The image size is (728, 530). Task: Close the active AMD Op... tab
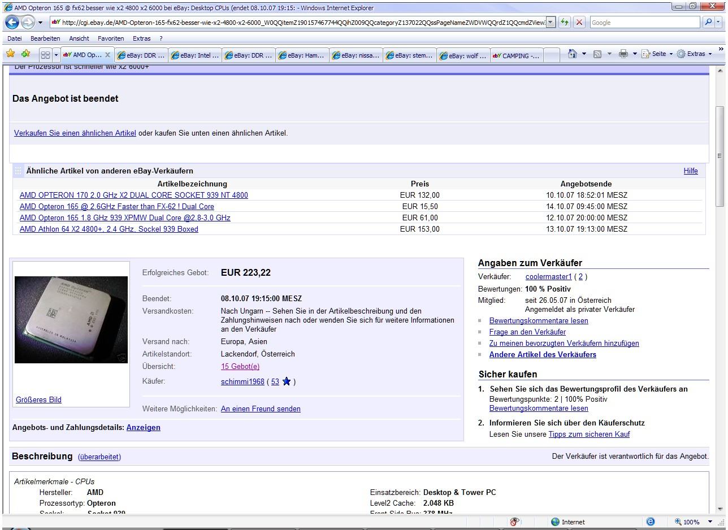[108, 55]
